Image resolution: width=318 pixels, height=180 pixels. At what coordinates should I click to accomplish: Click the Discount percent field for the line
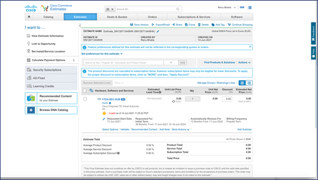tap(227, 99)
